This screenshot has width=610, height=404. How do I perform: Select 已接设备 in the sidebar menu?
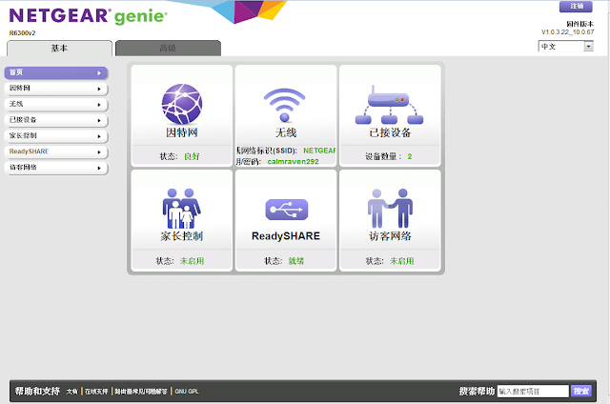tap(56, 120)
